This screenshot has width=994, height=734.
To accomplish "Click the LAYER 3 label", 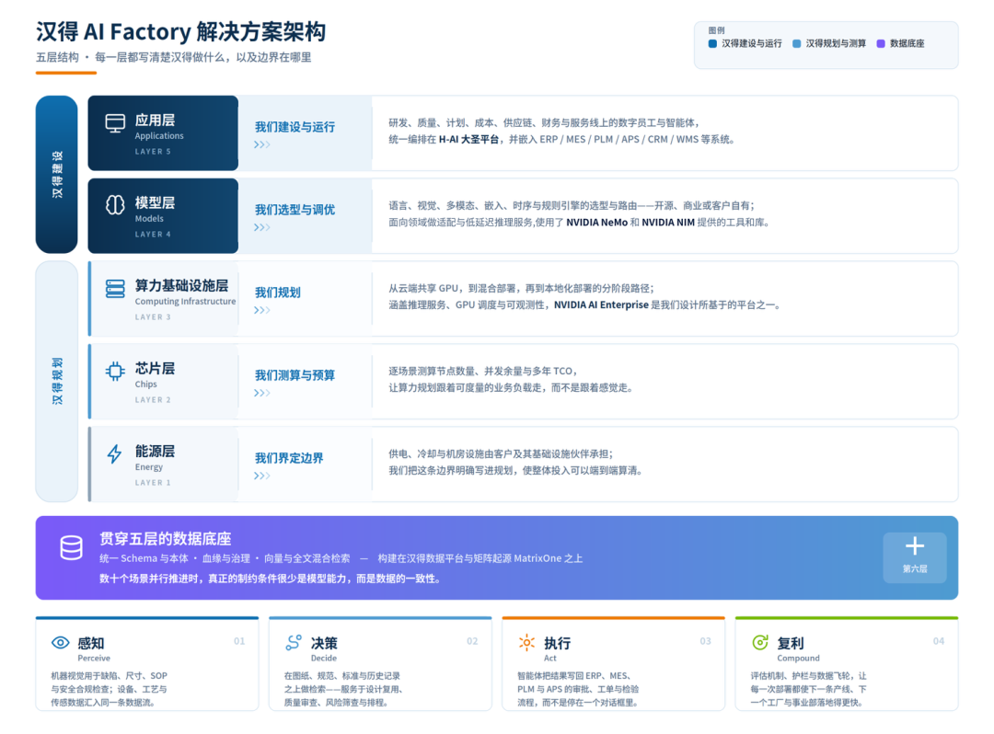I will point(153,317).
